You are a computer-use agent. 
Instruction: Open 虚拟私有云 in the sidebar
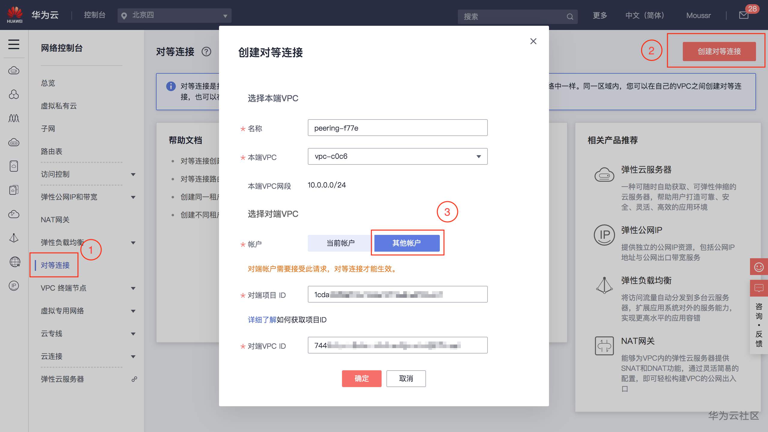coord(59,106)
